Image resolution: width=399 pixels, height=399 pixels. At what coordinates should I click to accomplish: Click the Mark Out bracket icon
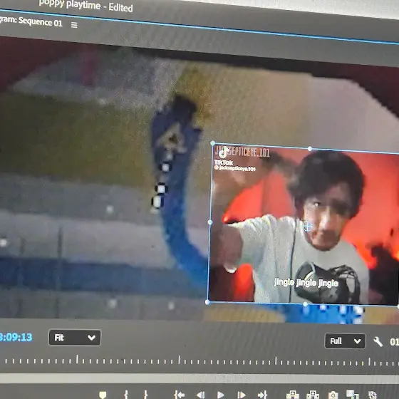pyautogui.click(x=145, y=395)
